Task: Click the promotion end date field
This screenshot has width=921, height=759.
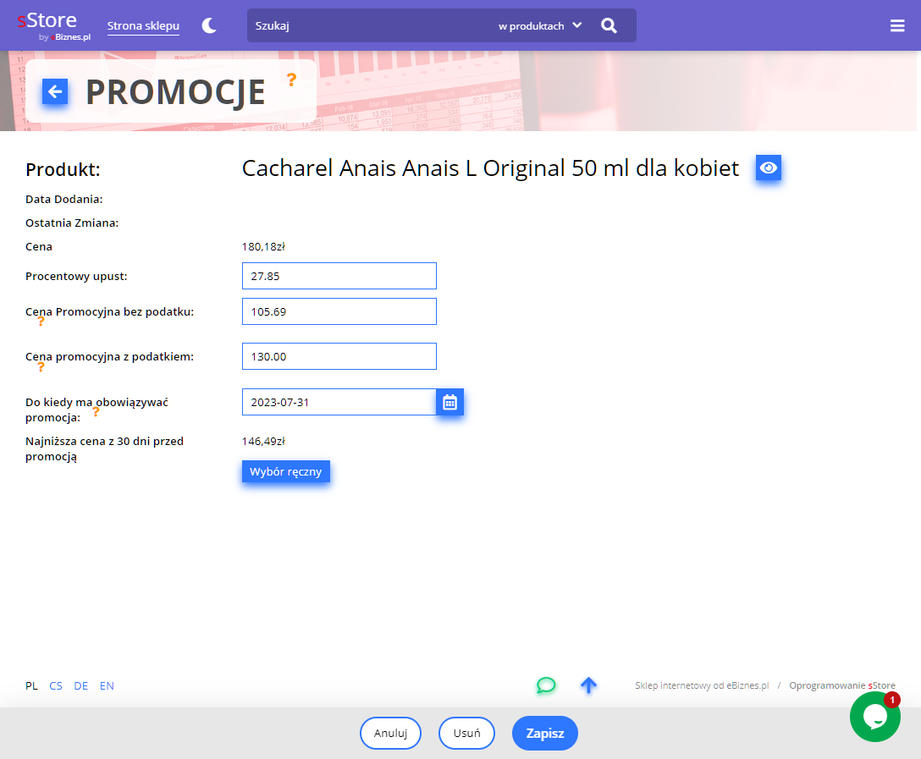Action: coord(339,402)
